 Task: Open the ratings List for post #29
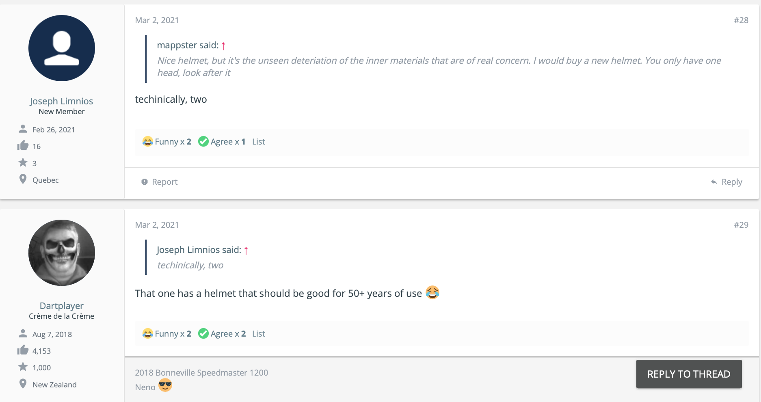(x=259, y=334)
